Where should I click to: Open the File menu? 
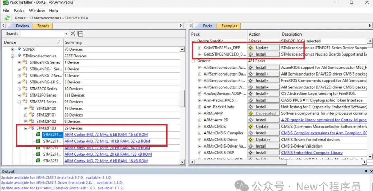click(6, 10)
